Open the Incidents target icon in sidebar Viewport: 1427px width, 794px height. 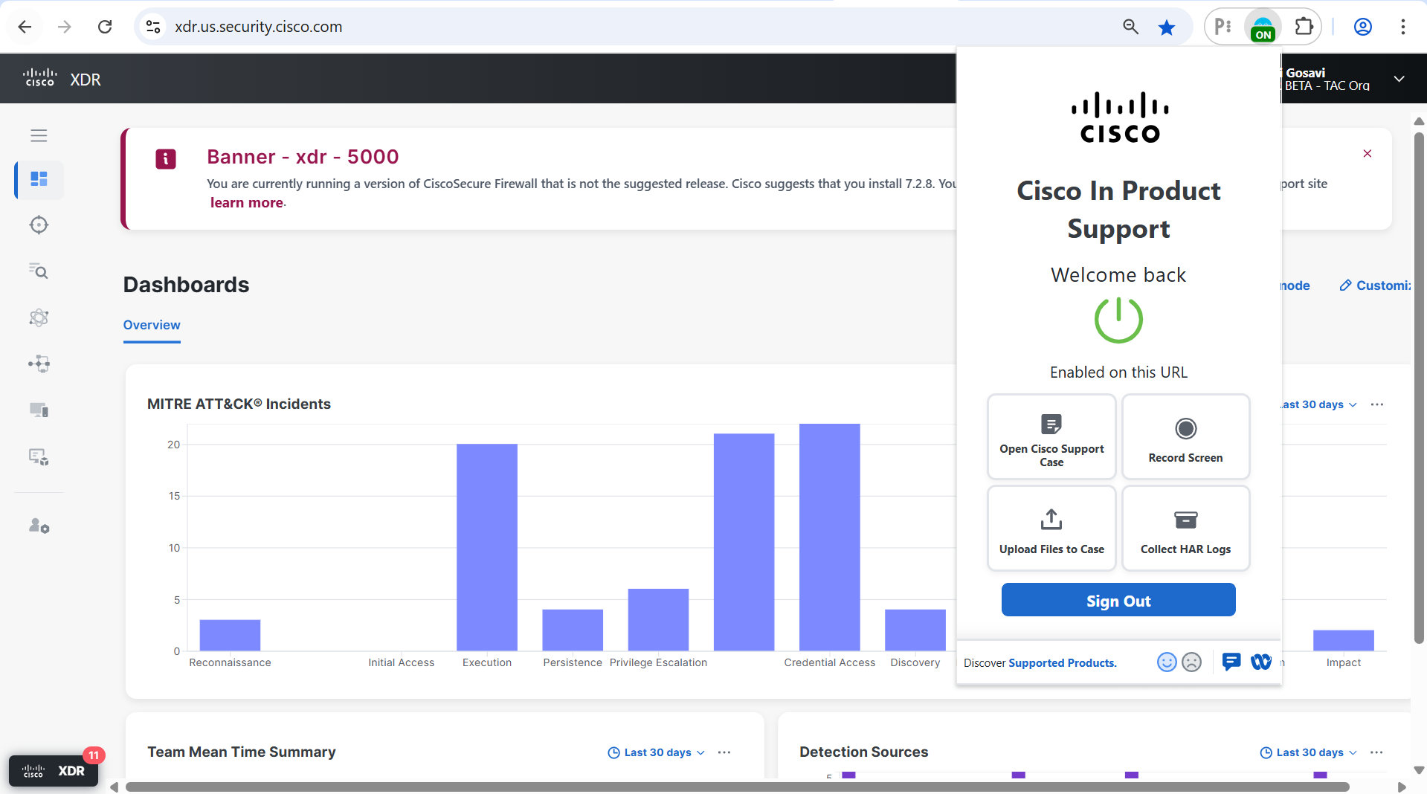tap(39, 225)
